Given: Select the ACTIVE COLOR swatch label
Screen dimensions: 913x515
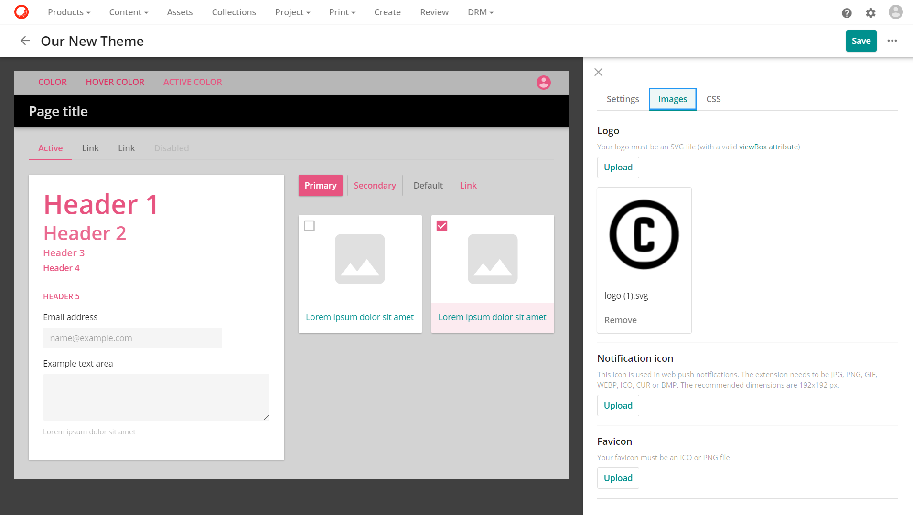Looking at the screenshot, I should click(x=192, y=82).
